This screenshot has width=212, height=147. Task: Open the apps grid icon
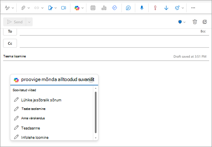(93, 8)
